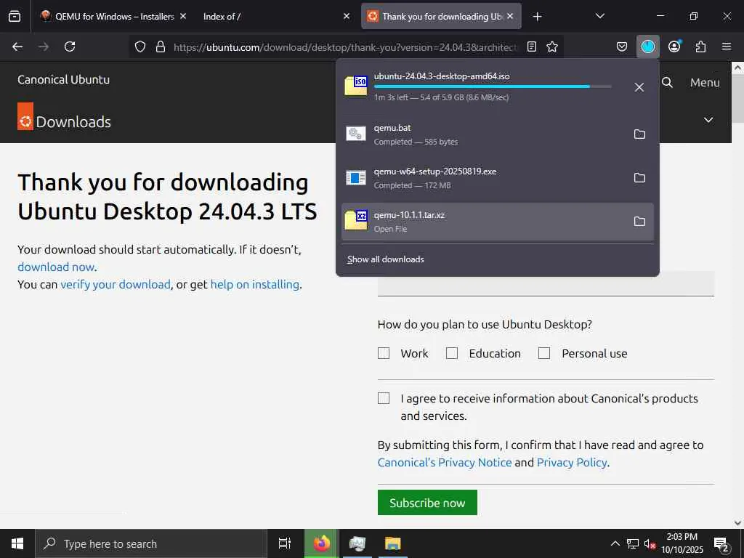This screenshot has height=558, width=744.
Task: Open verify your download link
Action: tap(115, 284)
